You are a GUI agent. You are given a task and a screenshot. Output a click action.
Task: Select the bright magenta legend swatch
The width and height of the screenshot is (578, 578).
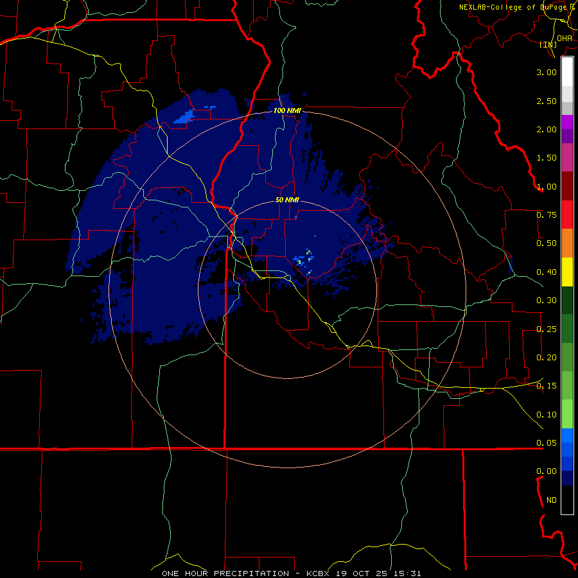(567, 122)
